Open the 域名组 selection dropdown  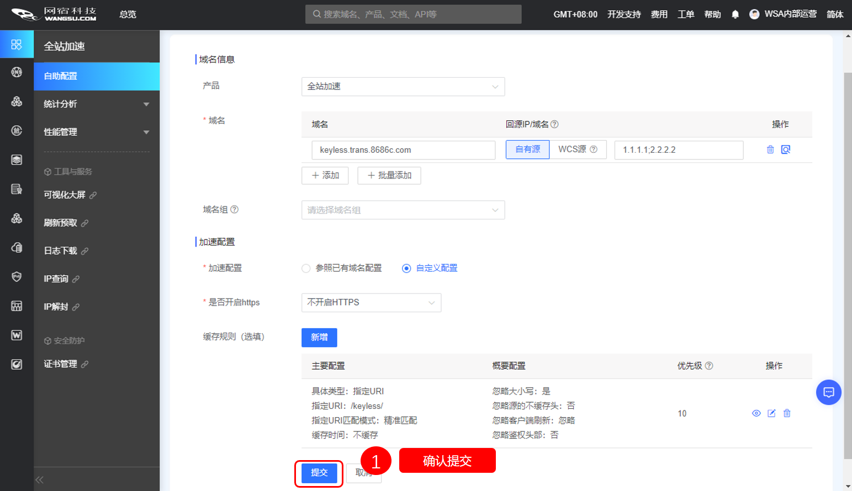click(403, 210)
